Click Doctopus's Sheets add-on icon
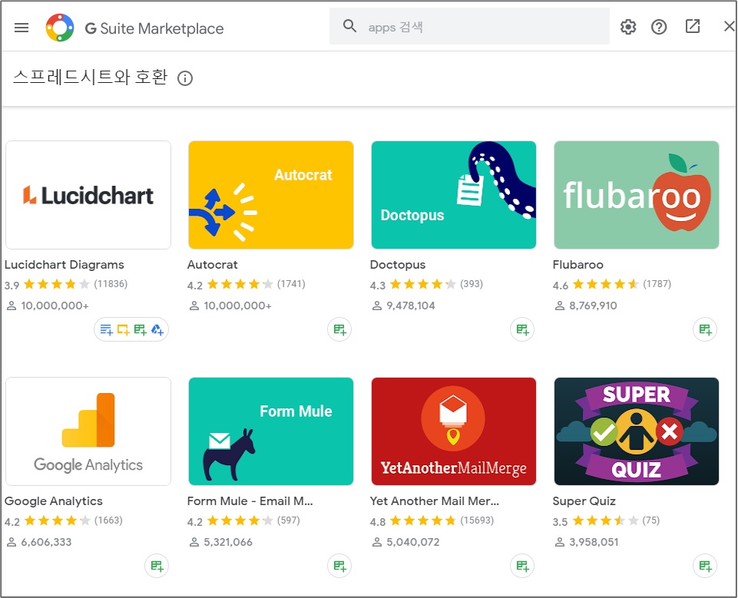The height and width of the screenshot is (598, 738). click(x=522, y=329)
